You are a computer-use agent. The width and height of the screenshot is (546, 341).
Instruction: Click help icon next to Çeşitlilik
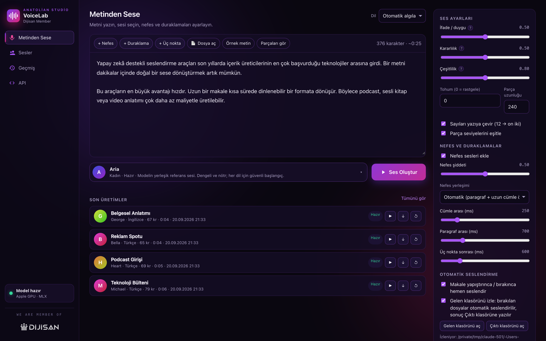[x=461, y=69]
